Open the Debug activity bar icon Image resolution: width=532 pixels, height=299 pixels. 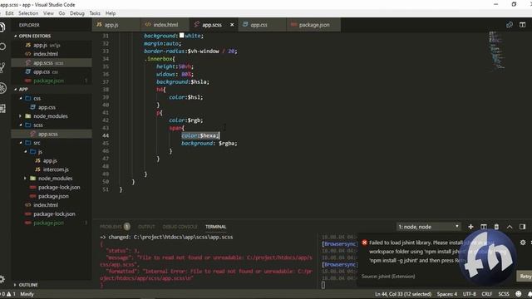pos(2,88)
